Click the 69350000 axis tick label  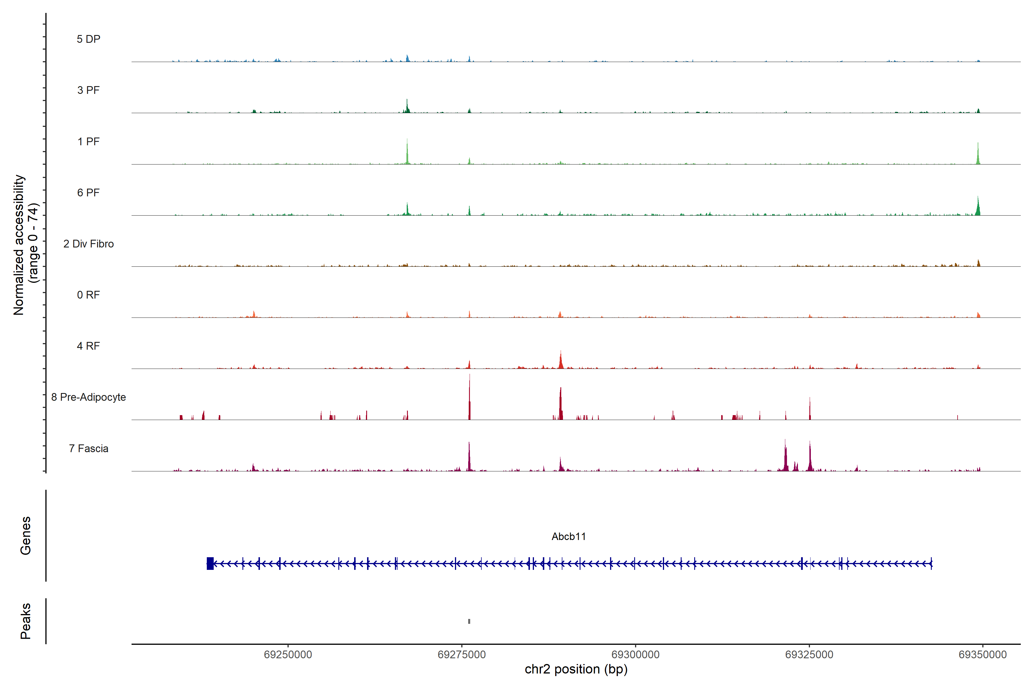[x=983, y=654]
